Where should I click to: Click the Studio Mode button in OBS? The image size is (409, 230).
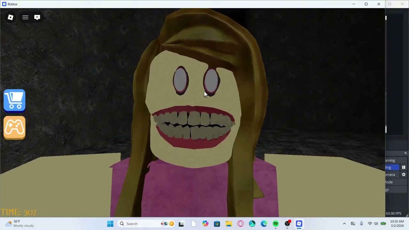pyautogui.click(x=396, y=182)
